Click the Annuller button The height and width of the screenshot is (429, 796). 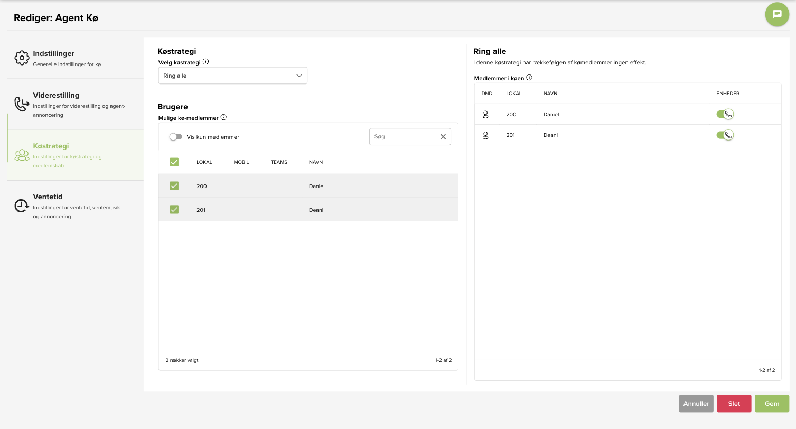point(696,403)
